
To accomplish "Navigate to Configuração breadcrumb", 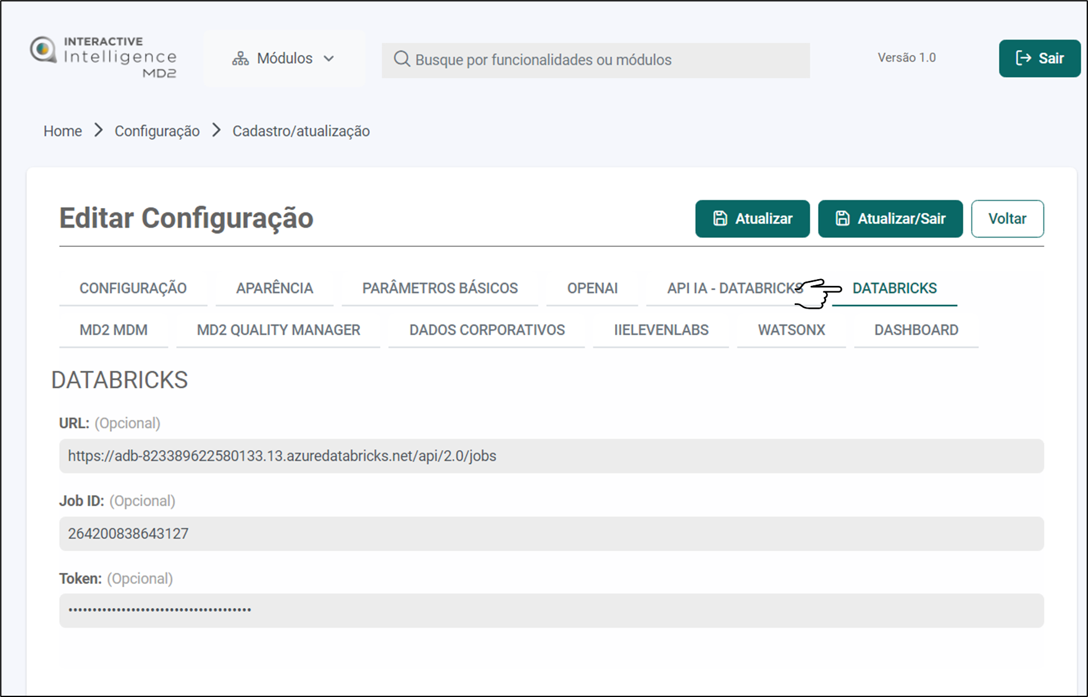I will click(157, 131).
